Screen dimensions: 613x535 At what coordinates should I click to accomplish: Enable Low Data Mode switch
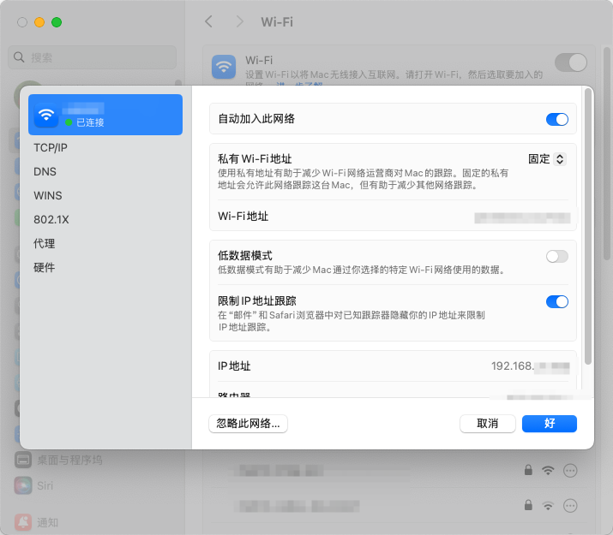point(556,257)
